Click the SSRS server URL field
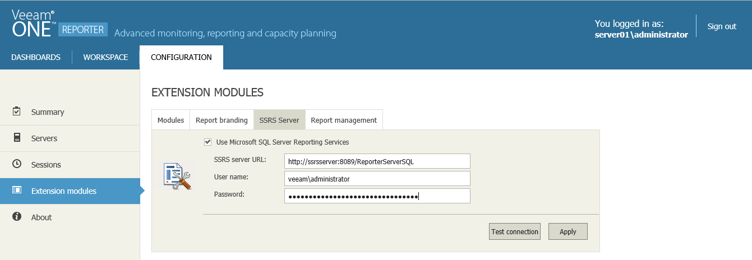The image size is (752, 260). click(377, 161)
